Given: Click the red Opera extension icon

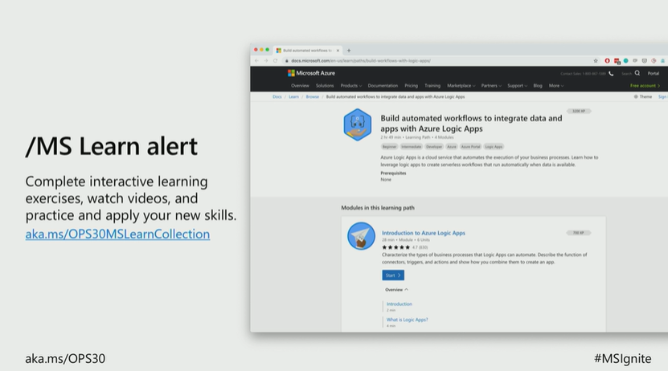Looking at the screenshot, I should 607,61.
